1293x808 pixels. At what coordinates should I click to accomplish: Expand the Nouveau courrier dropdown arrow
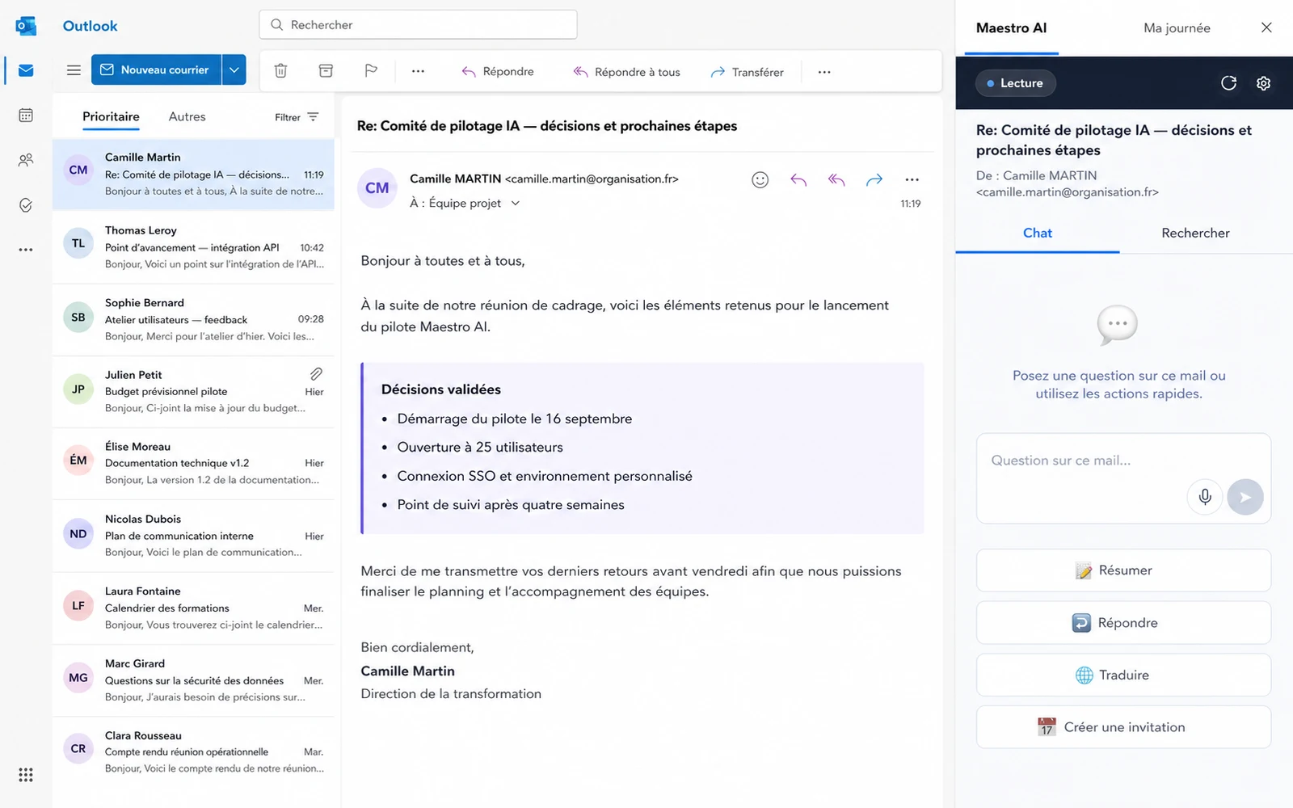pos(234,70)
